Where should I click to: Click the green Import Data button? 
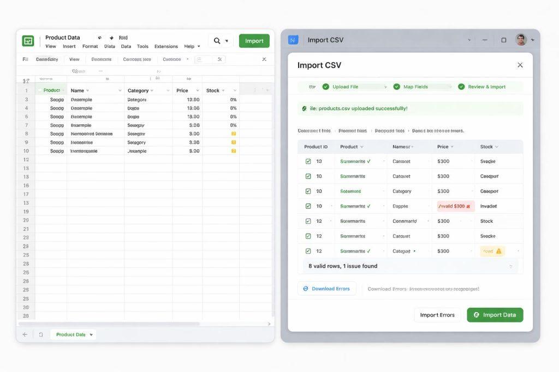495,315
